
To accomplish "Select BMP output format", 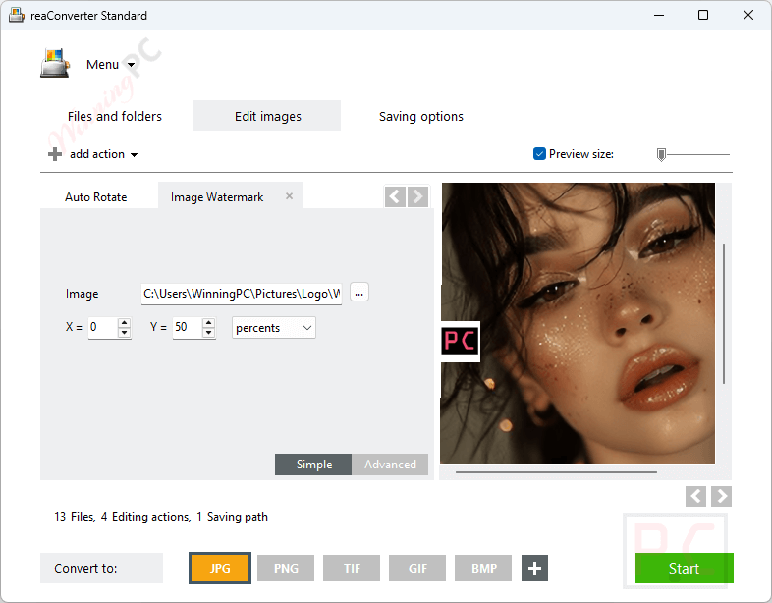I will (483, 568).
